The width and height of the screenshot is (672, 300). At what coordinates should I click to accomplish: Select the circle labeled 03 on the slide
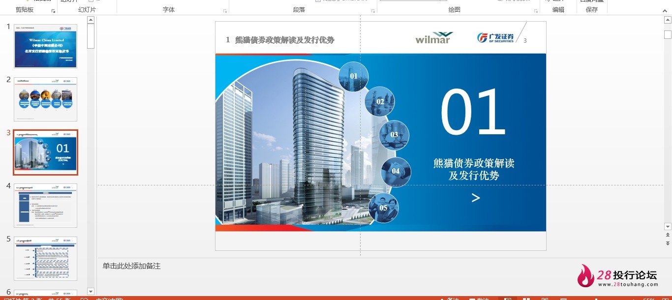[x=394, y=135]
